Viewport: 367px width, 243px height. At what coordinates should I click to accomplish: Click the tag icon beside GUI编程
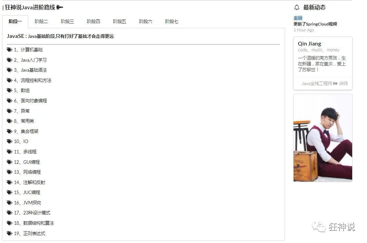click(x=10, y=162)
